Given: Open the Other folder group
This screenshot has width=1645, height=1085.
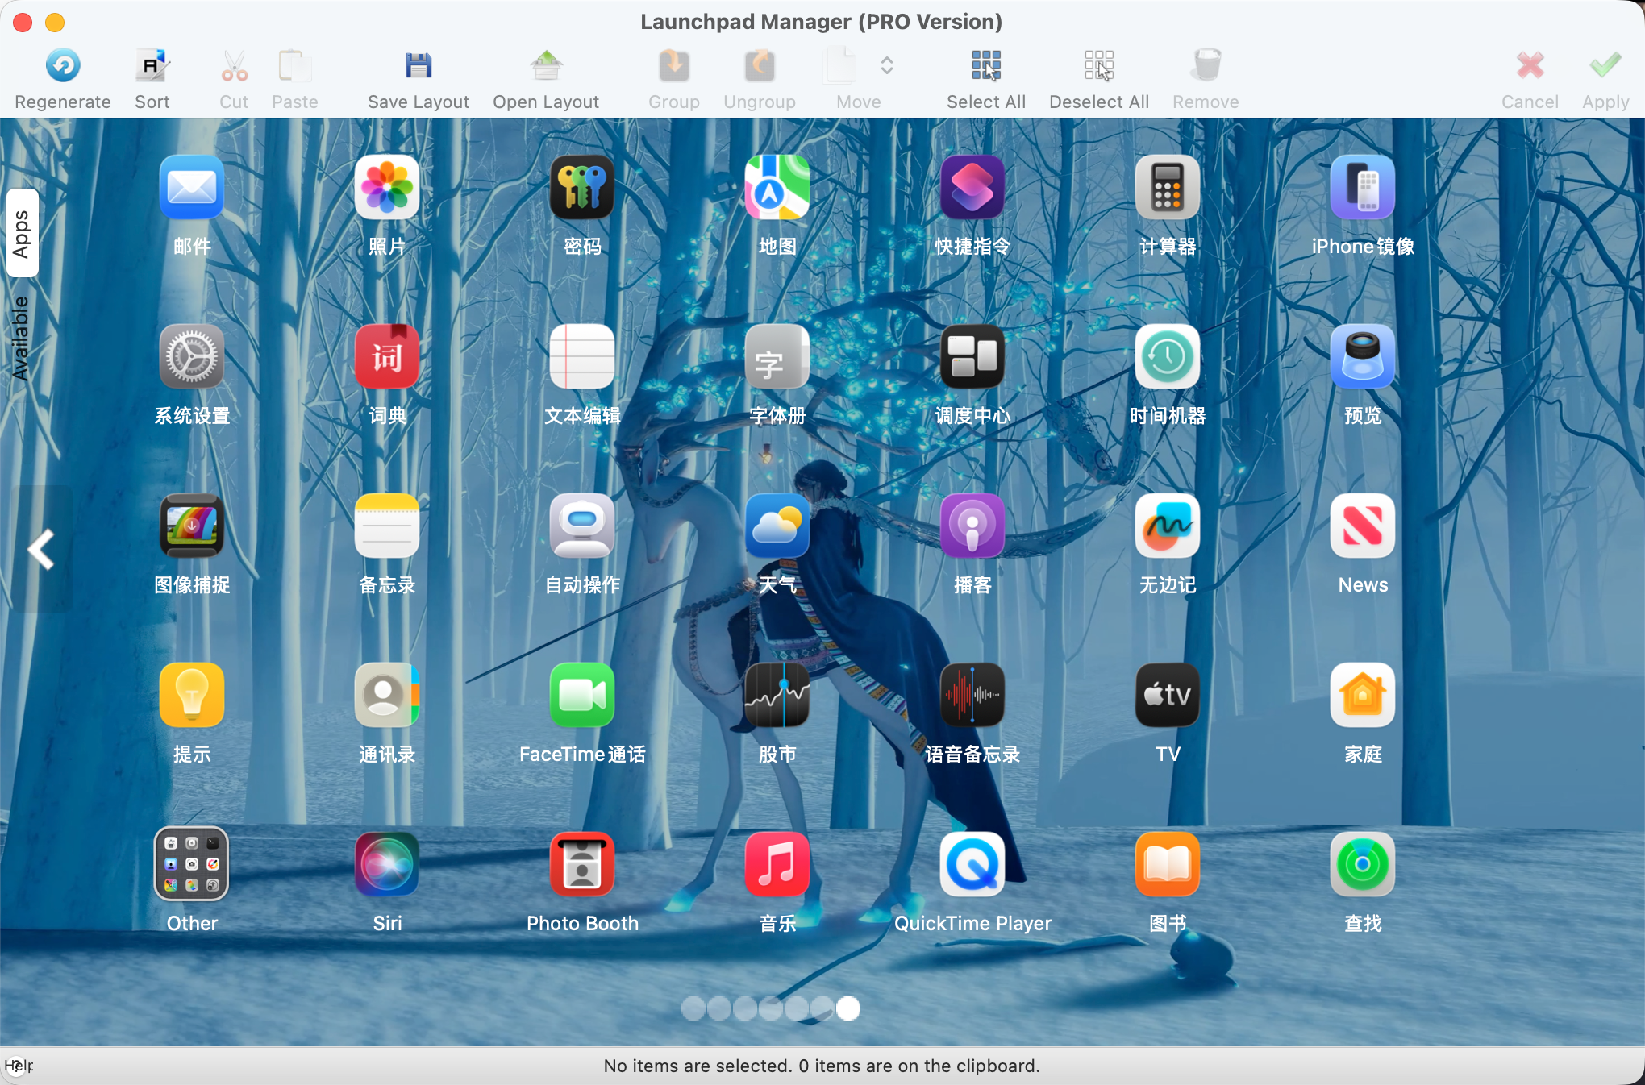Looking at the screenshot, I should (x=191, y=865).
